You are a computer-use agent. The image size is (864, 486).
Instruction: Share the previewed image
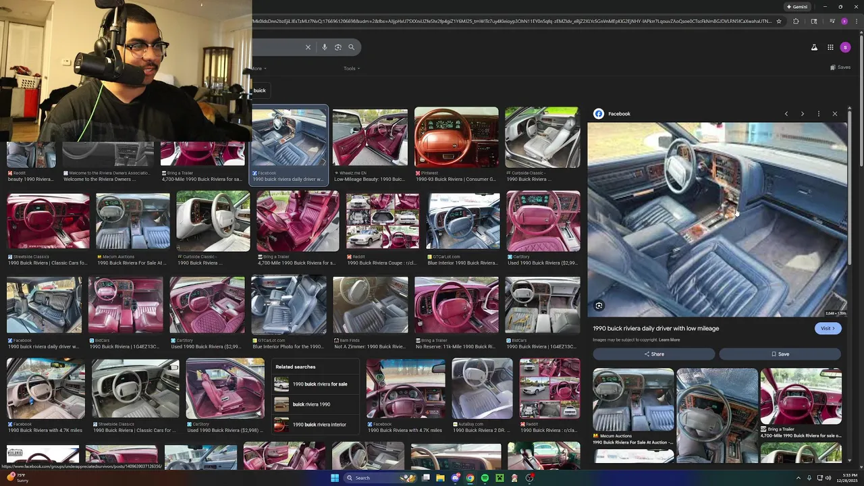pos(653,354)
